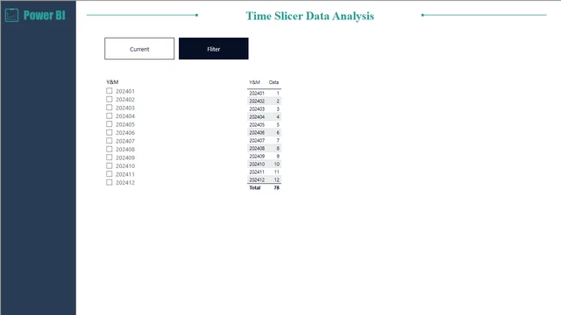
Task: Select table row cell 202401
Action: tap(257, 94)
